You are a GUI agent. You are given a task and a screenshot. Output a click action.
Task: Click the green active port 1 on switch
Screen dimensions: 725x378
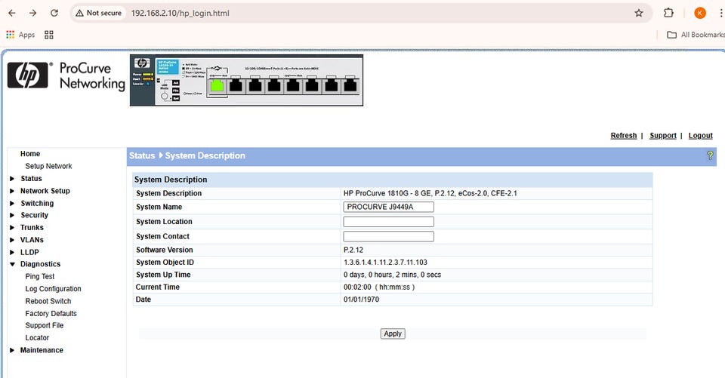tap(217, 86)
